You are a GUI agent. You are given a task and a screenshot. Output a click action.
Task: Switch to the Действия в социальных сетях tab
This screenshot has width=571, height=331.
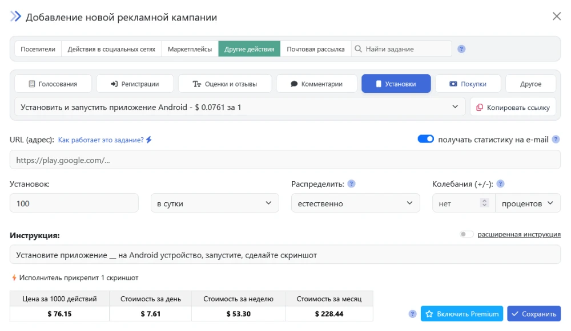[111, 48]
